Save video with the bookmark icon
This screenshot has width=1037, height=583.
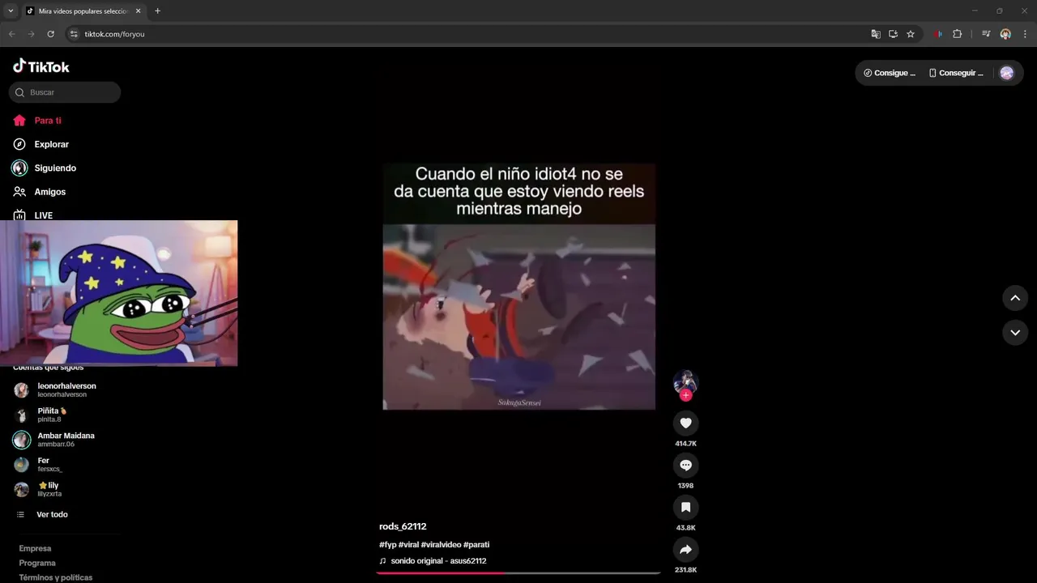(x=685, y=507)
